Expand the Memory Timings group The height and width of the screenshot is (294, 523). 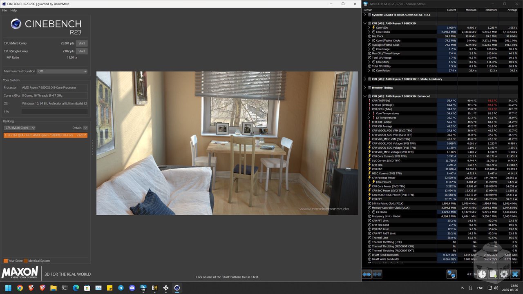point(364,88)
